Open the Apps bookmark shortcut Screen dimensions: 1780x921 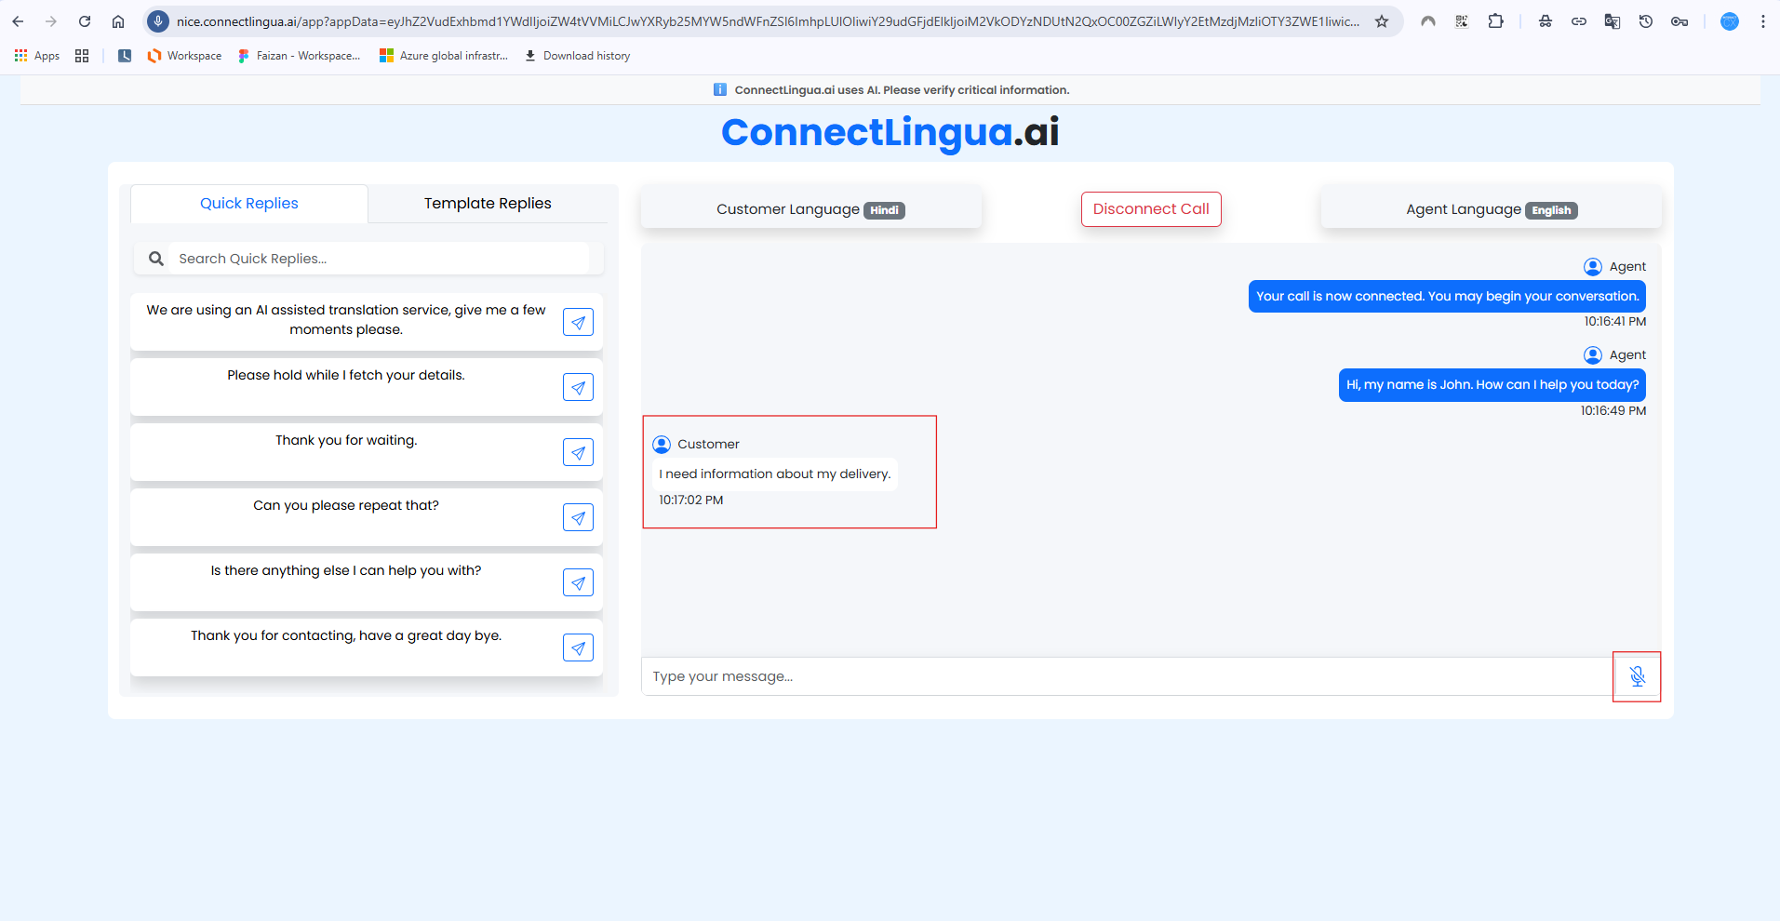click(x=37, y=56)
